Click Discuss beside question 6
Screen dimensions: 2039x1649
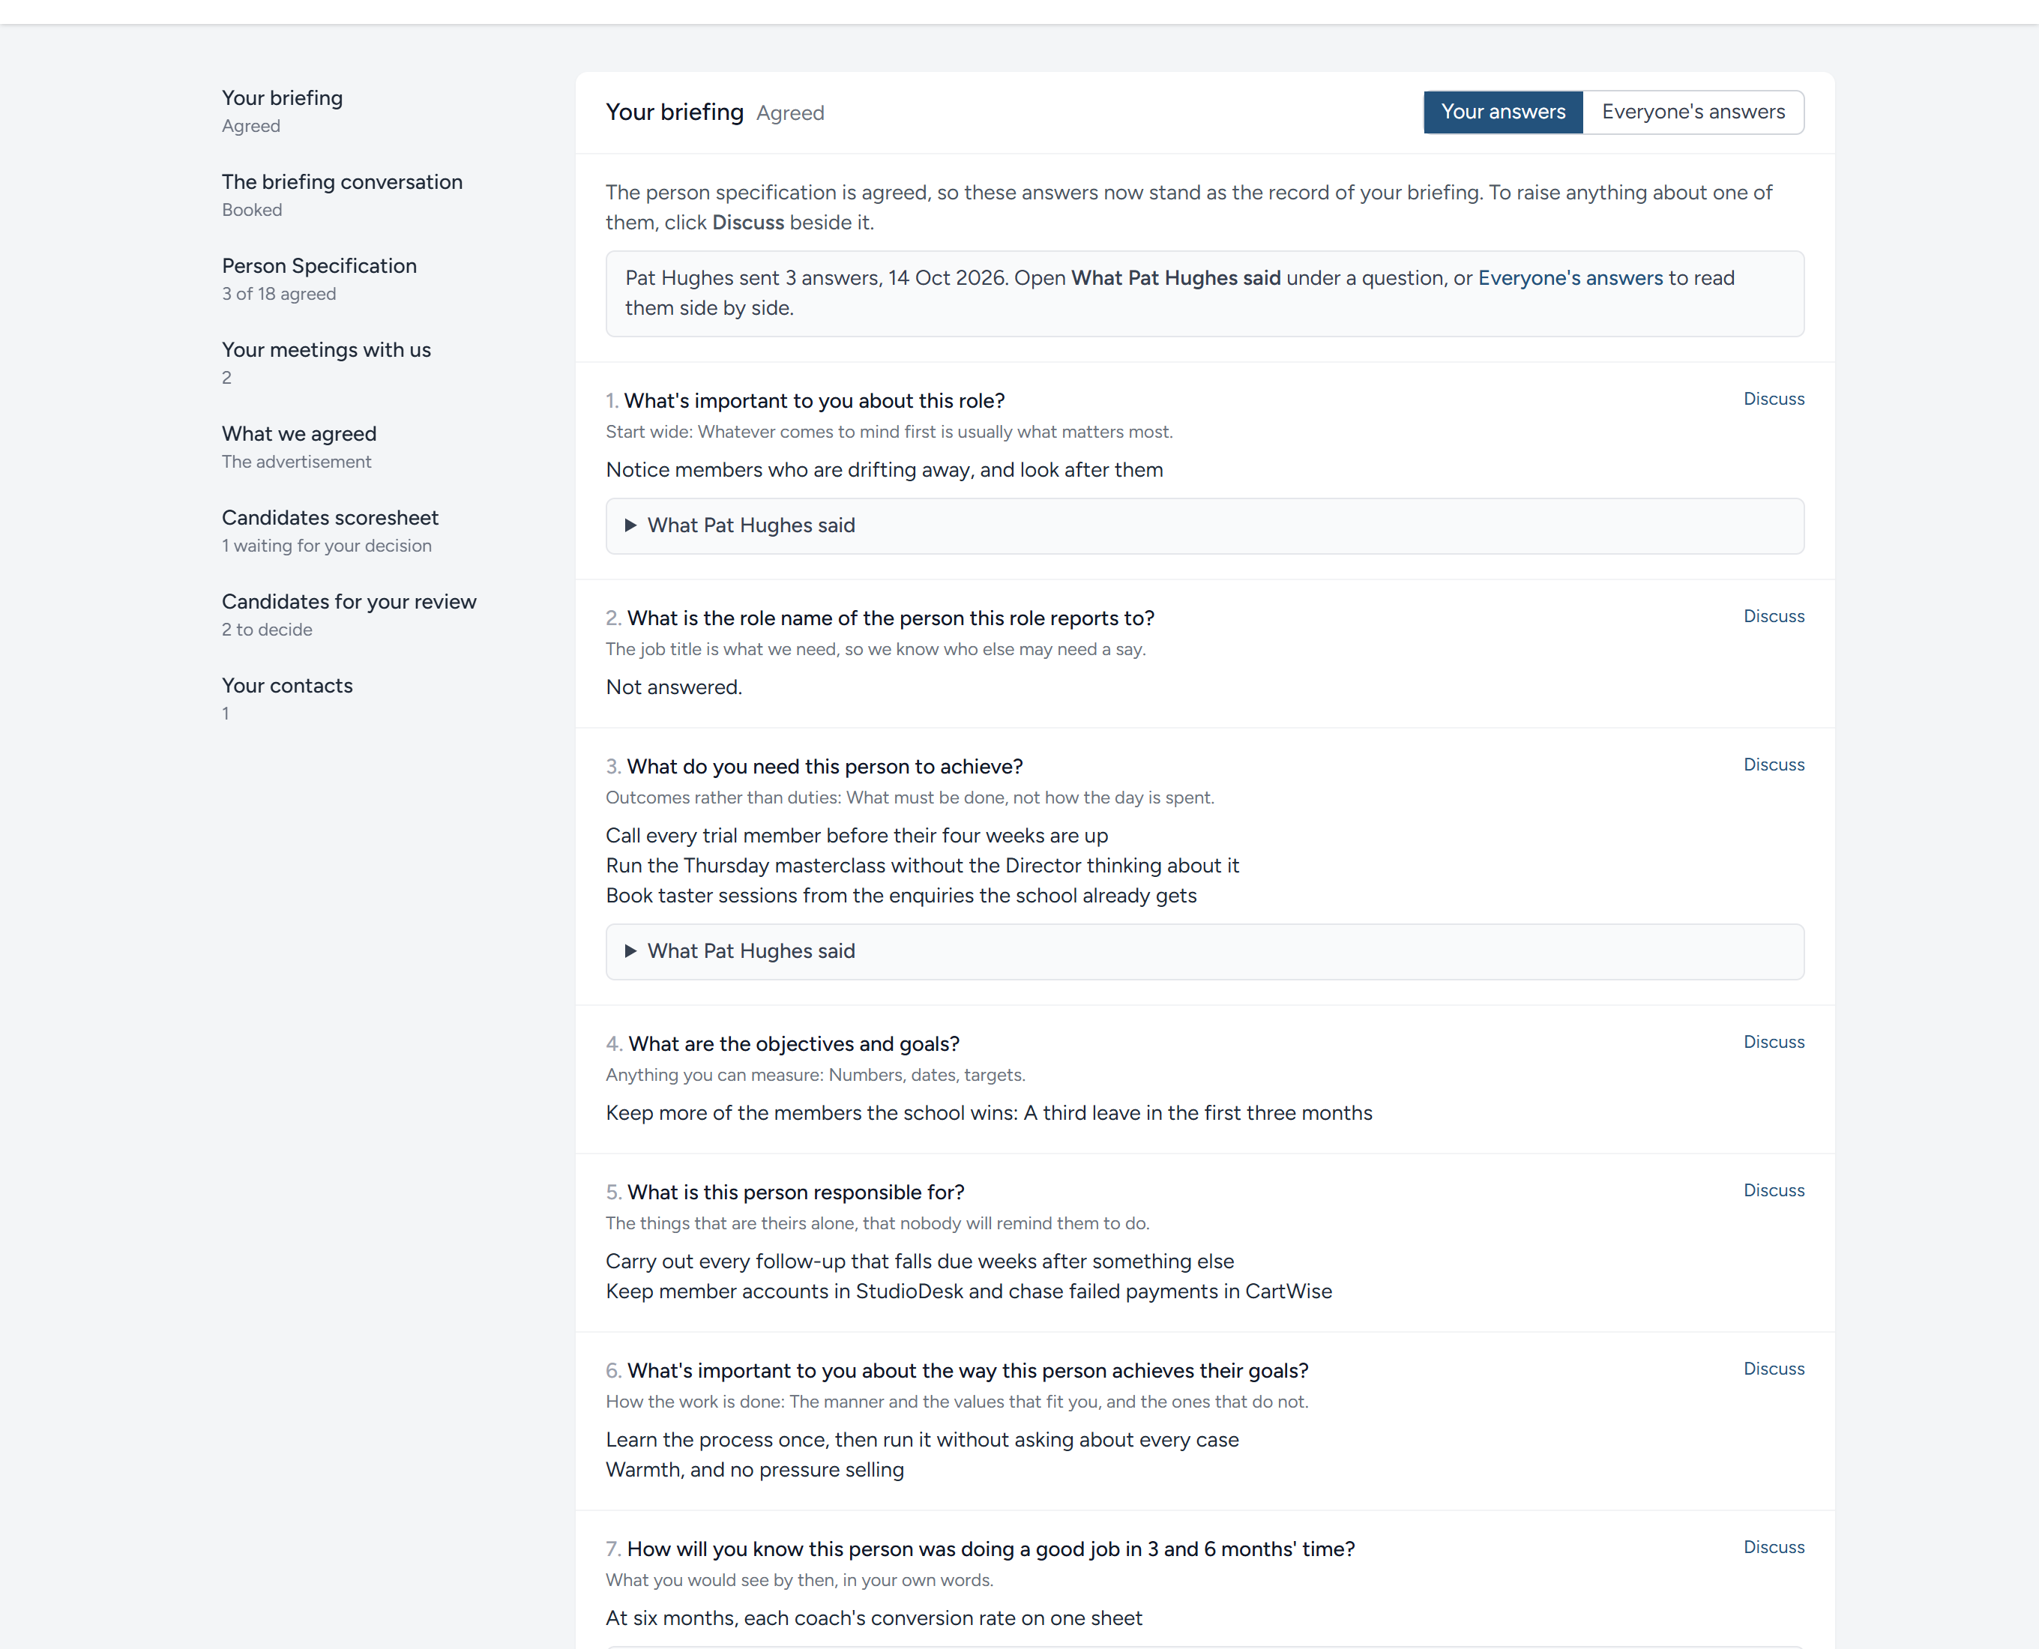pos(1773,1369)
